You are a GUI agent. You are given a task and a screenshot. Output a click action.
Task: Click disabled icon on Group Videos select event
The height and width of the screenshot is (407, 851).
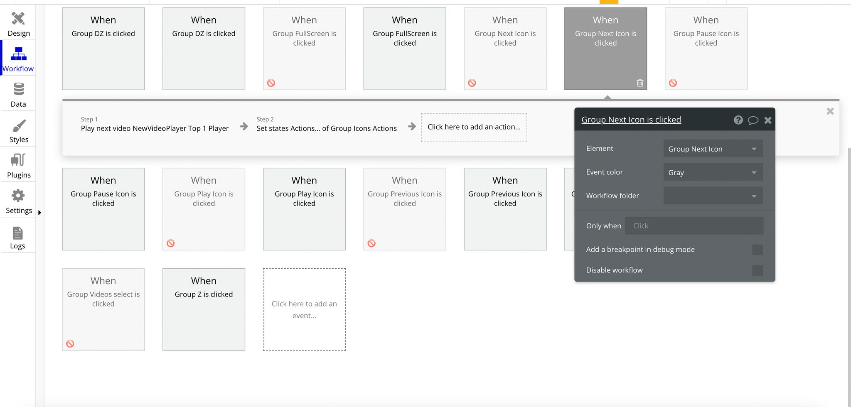coord(70,343)
